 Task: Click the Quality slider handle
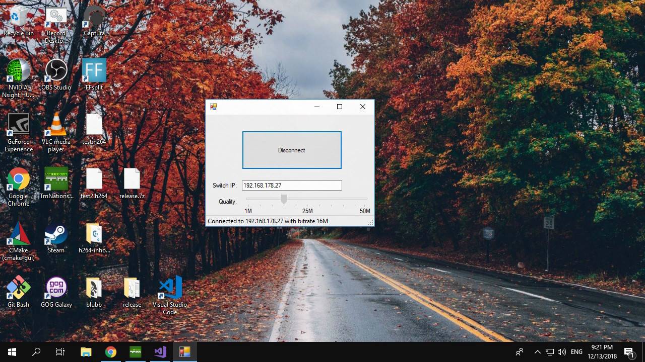284,200
